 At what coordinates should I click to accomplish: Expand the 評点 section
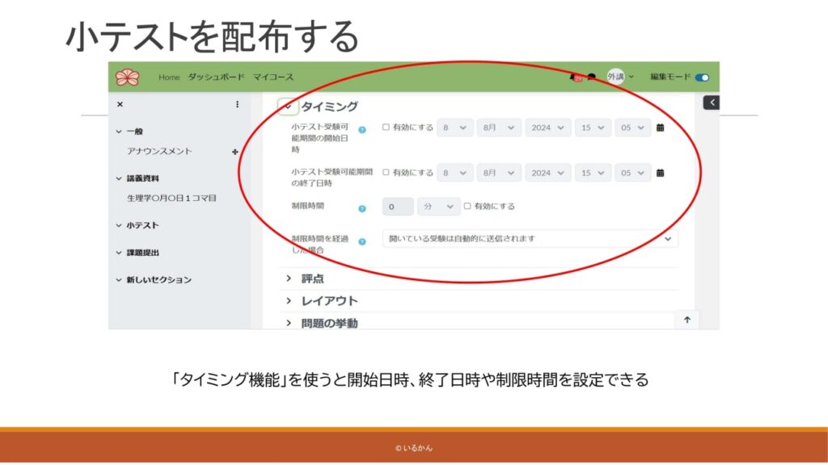click(x=312, y=279)
